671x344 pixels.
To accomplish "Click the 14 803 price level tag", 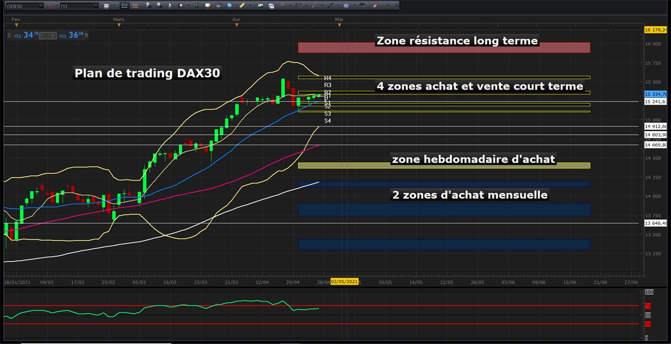I will (654, 135).
